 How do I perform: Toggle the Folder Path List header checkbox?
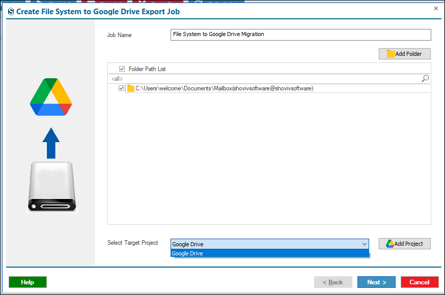coord(122,69)
